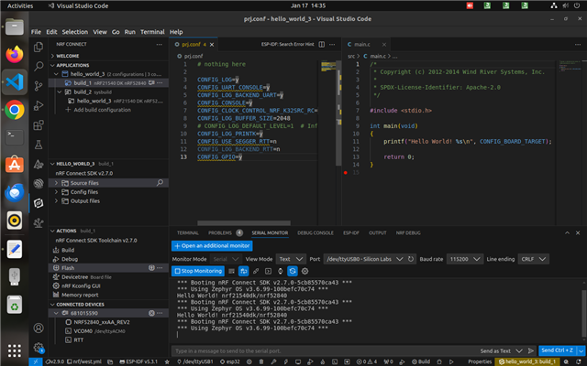Open the Port /dev/ttyUSB0 dropdown
The height and width of the screenshot is (366, 587).
(x=364, y=259)
